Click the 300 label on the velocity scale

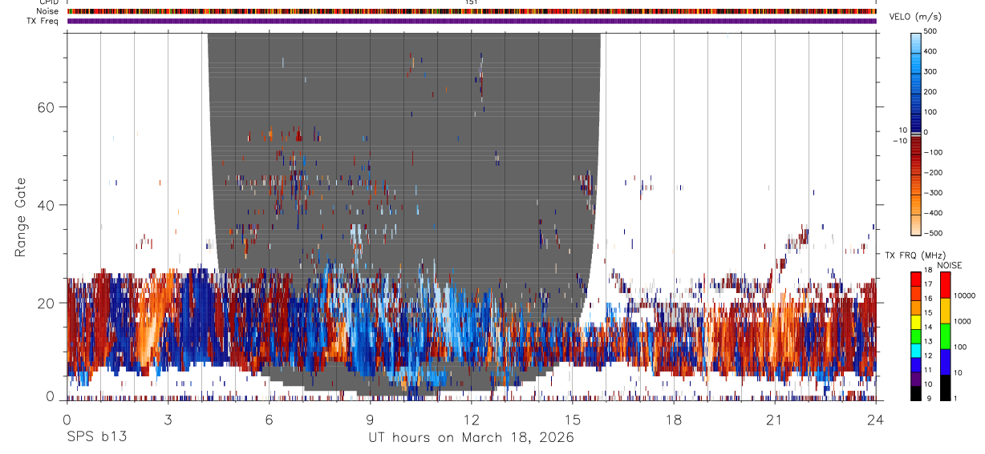click(x=930, y=71)
